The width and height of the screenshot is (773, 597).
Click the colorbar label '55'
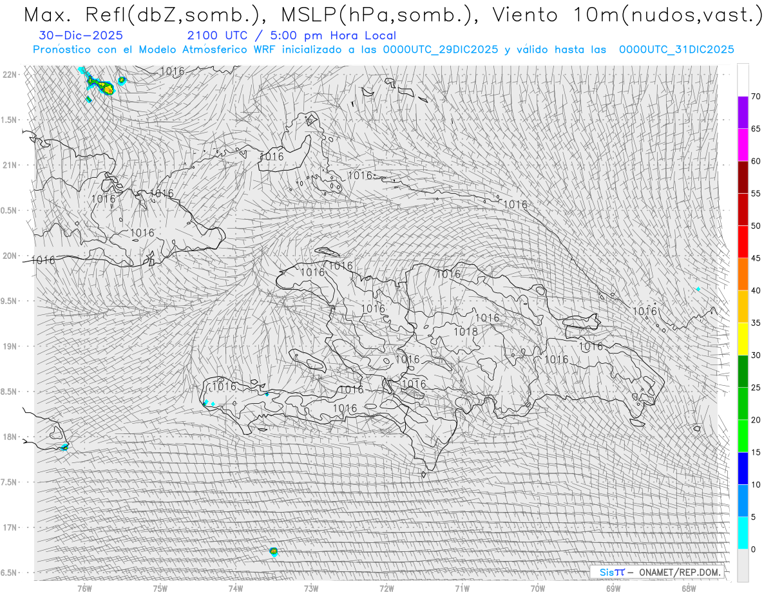756,193
